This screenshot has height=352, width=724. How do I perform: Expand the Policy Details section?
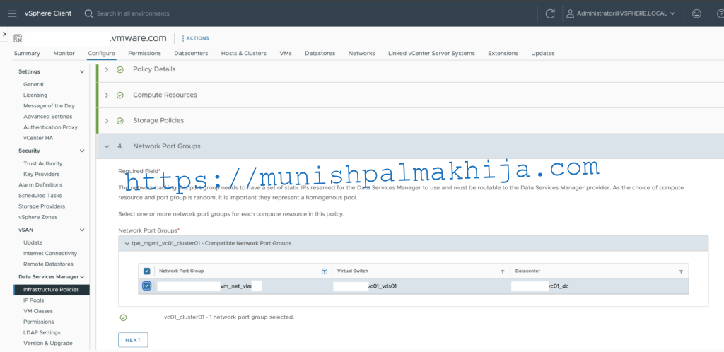107,70
